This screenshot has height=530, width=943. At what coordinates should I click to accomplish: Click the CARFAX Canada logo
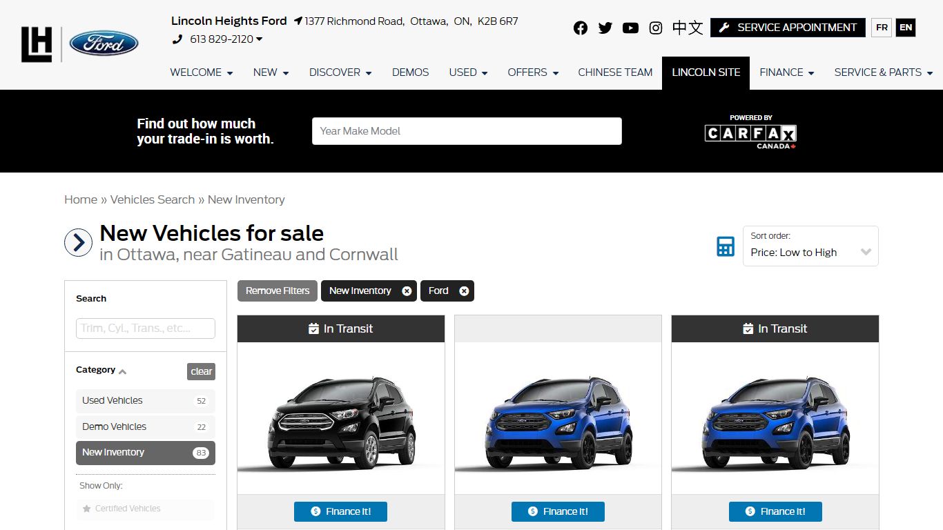750,132
